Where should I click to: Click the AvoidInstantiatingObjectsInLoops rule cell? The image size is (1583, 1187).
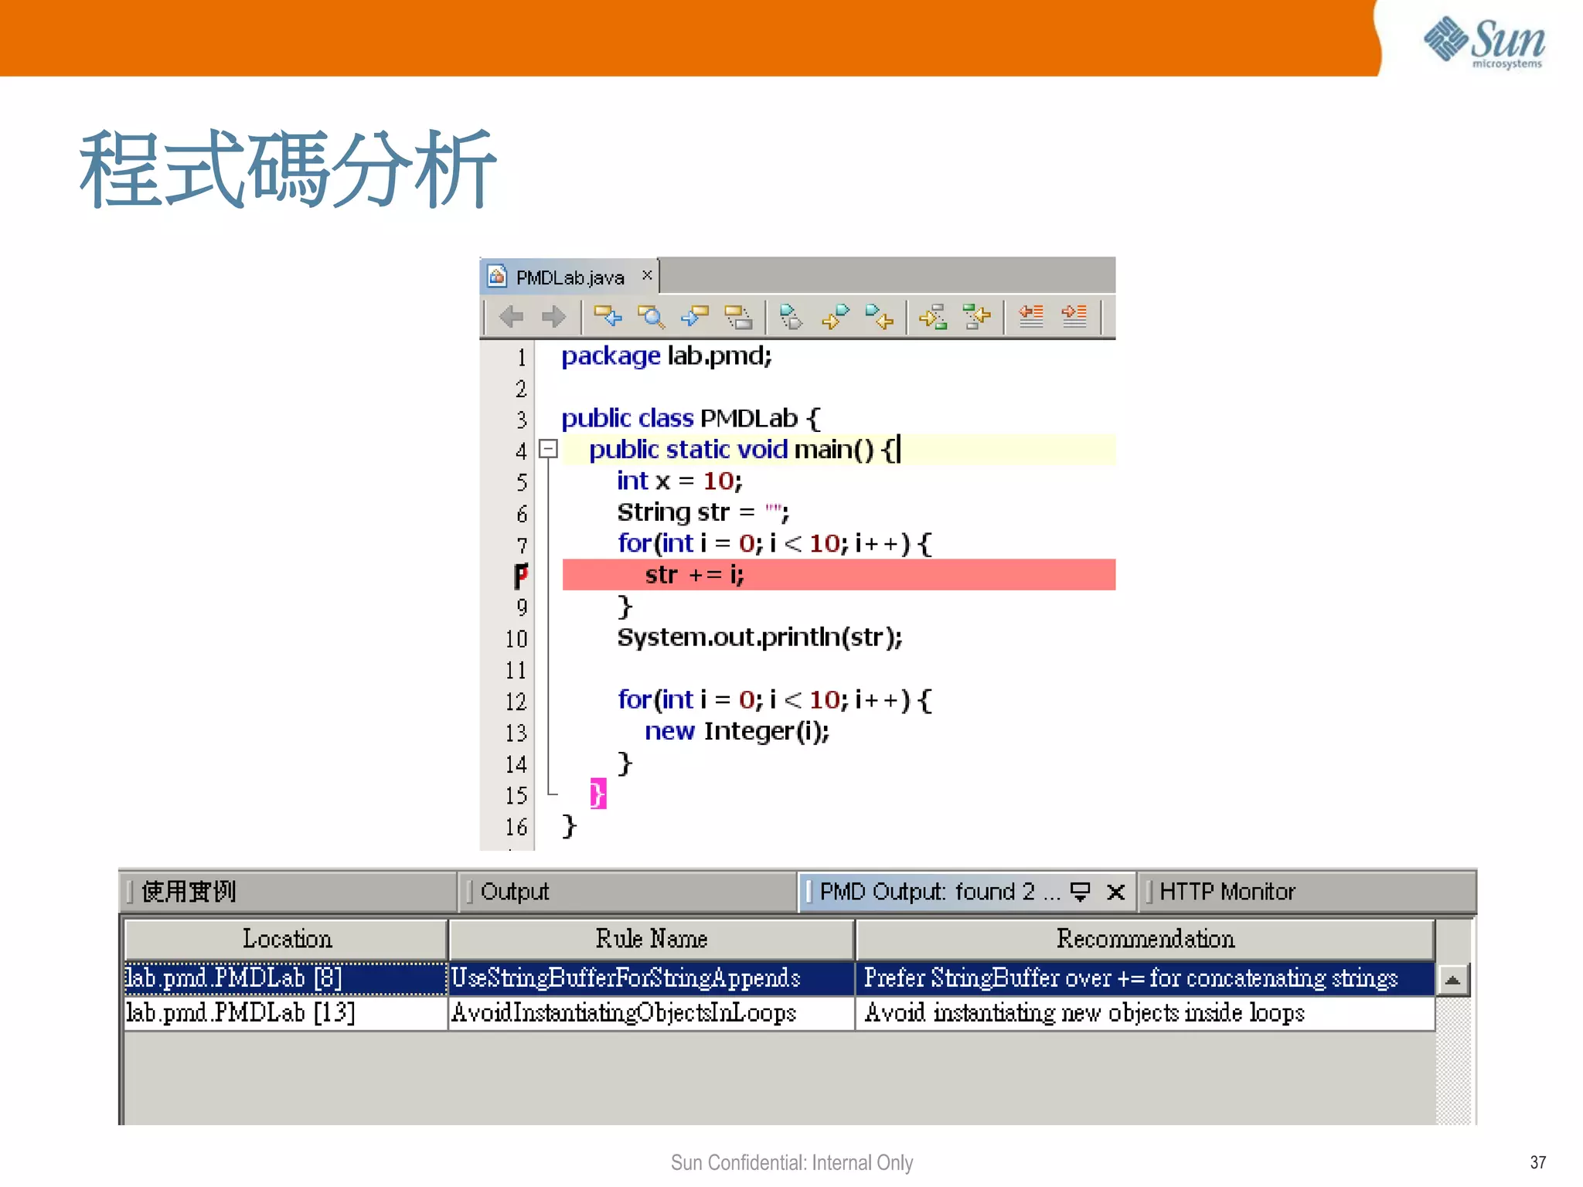pos(652,1013)
